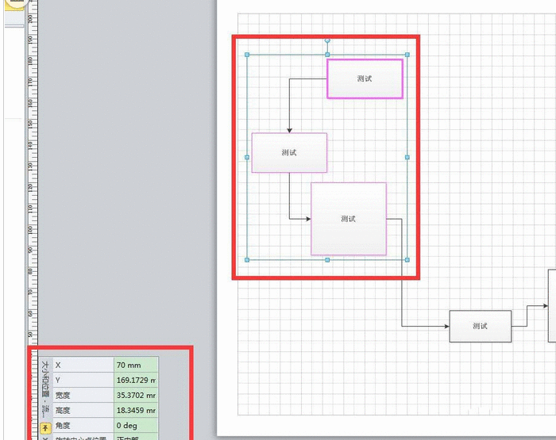This screenshot has width=556, height=440.
Task: Click the top-left selection resize handle
Action: pos(248,55)
